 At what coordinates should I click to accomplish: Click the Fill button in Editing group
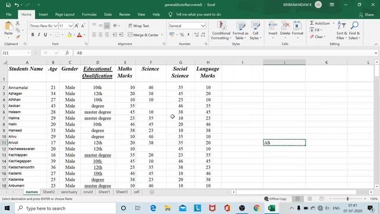tap(316, 30)
